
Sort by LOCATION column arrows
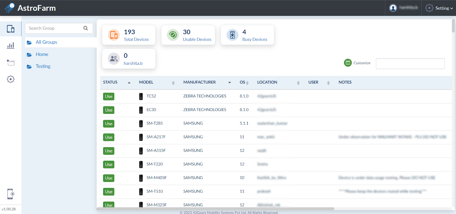[x=298, y=83]
